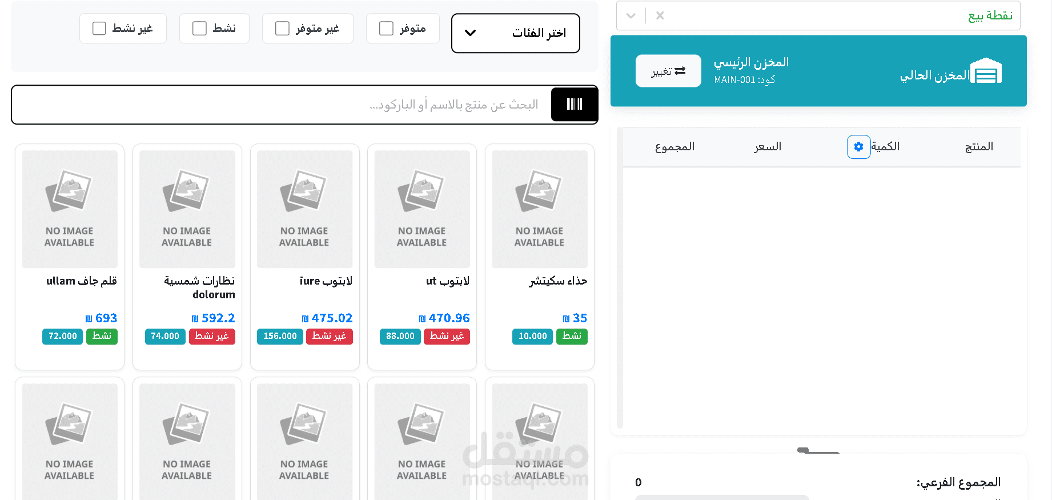Click the 74.000 stock badge
This screenshot has height=500, width=1052.
point(165,336)
